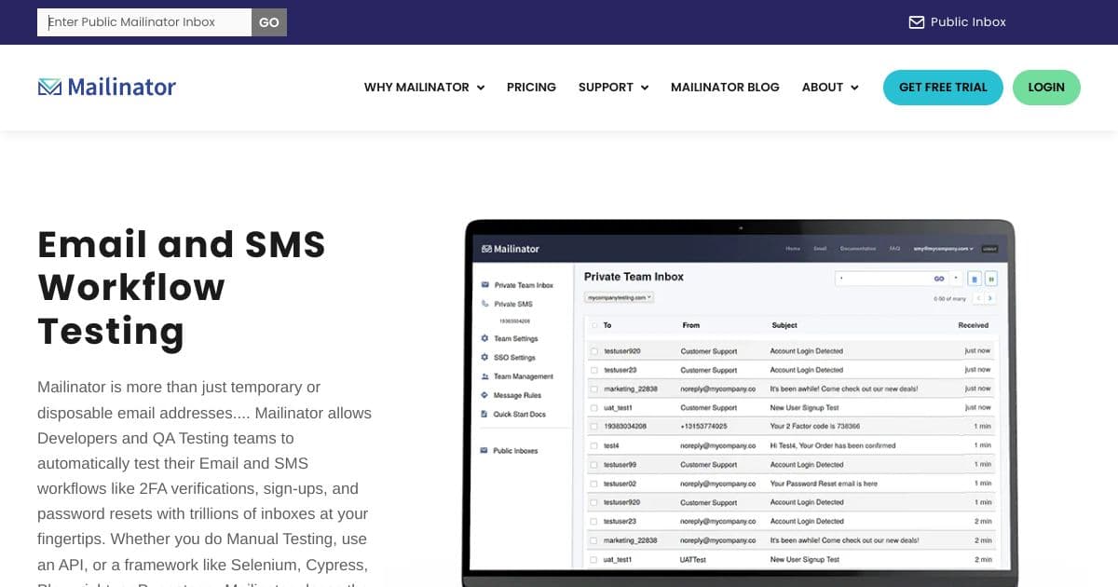Select the marketing_22838 message checkbox
This screenshot has width=1118, height=587.
(594, 389)
